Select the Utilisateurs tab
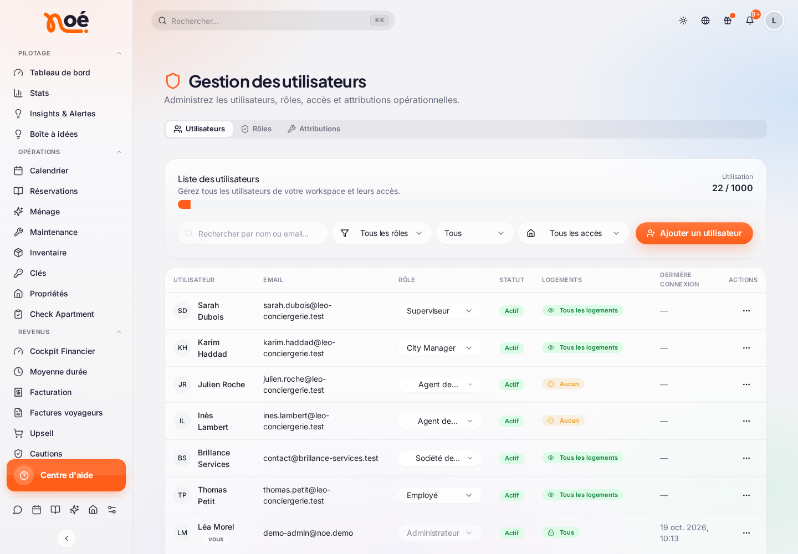Image resolution: width=798 pixels, height=554 pixels. tap(199, 129)
